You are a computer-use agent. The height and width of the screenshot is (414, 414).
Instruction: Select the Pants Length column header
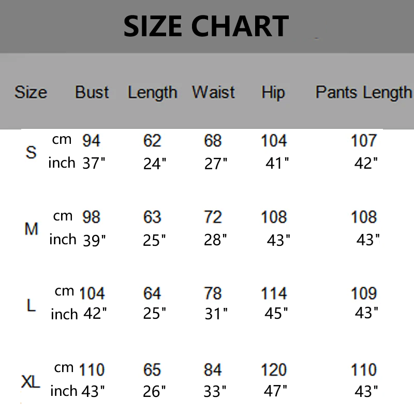[x=363, y=93]
